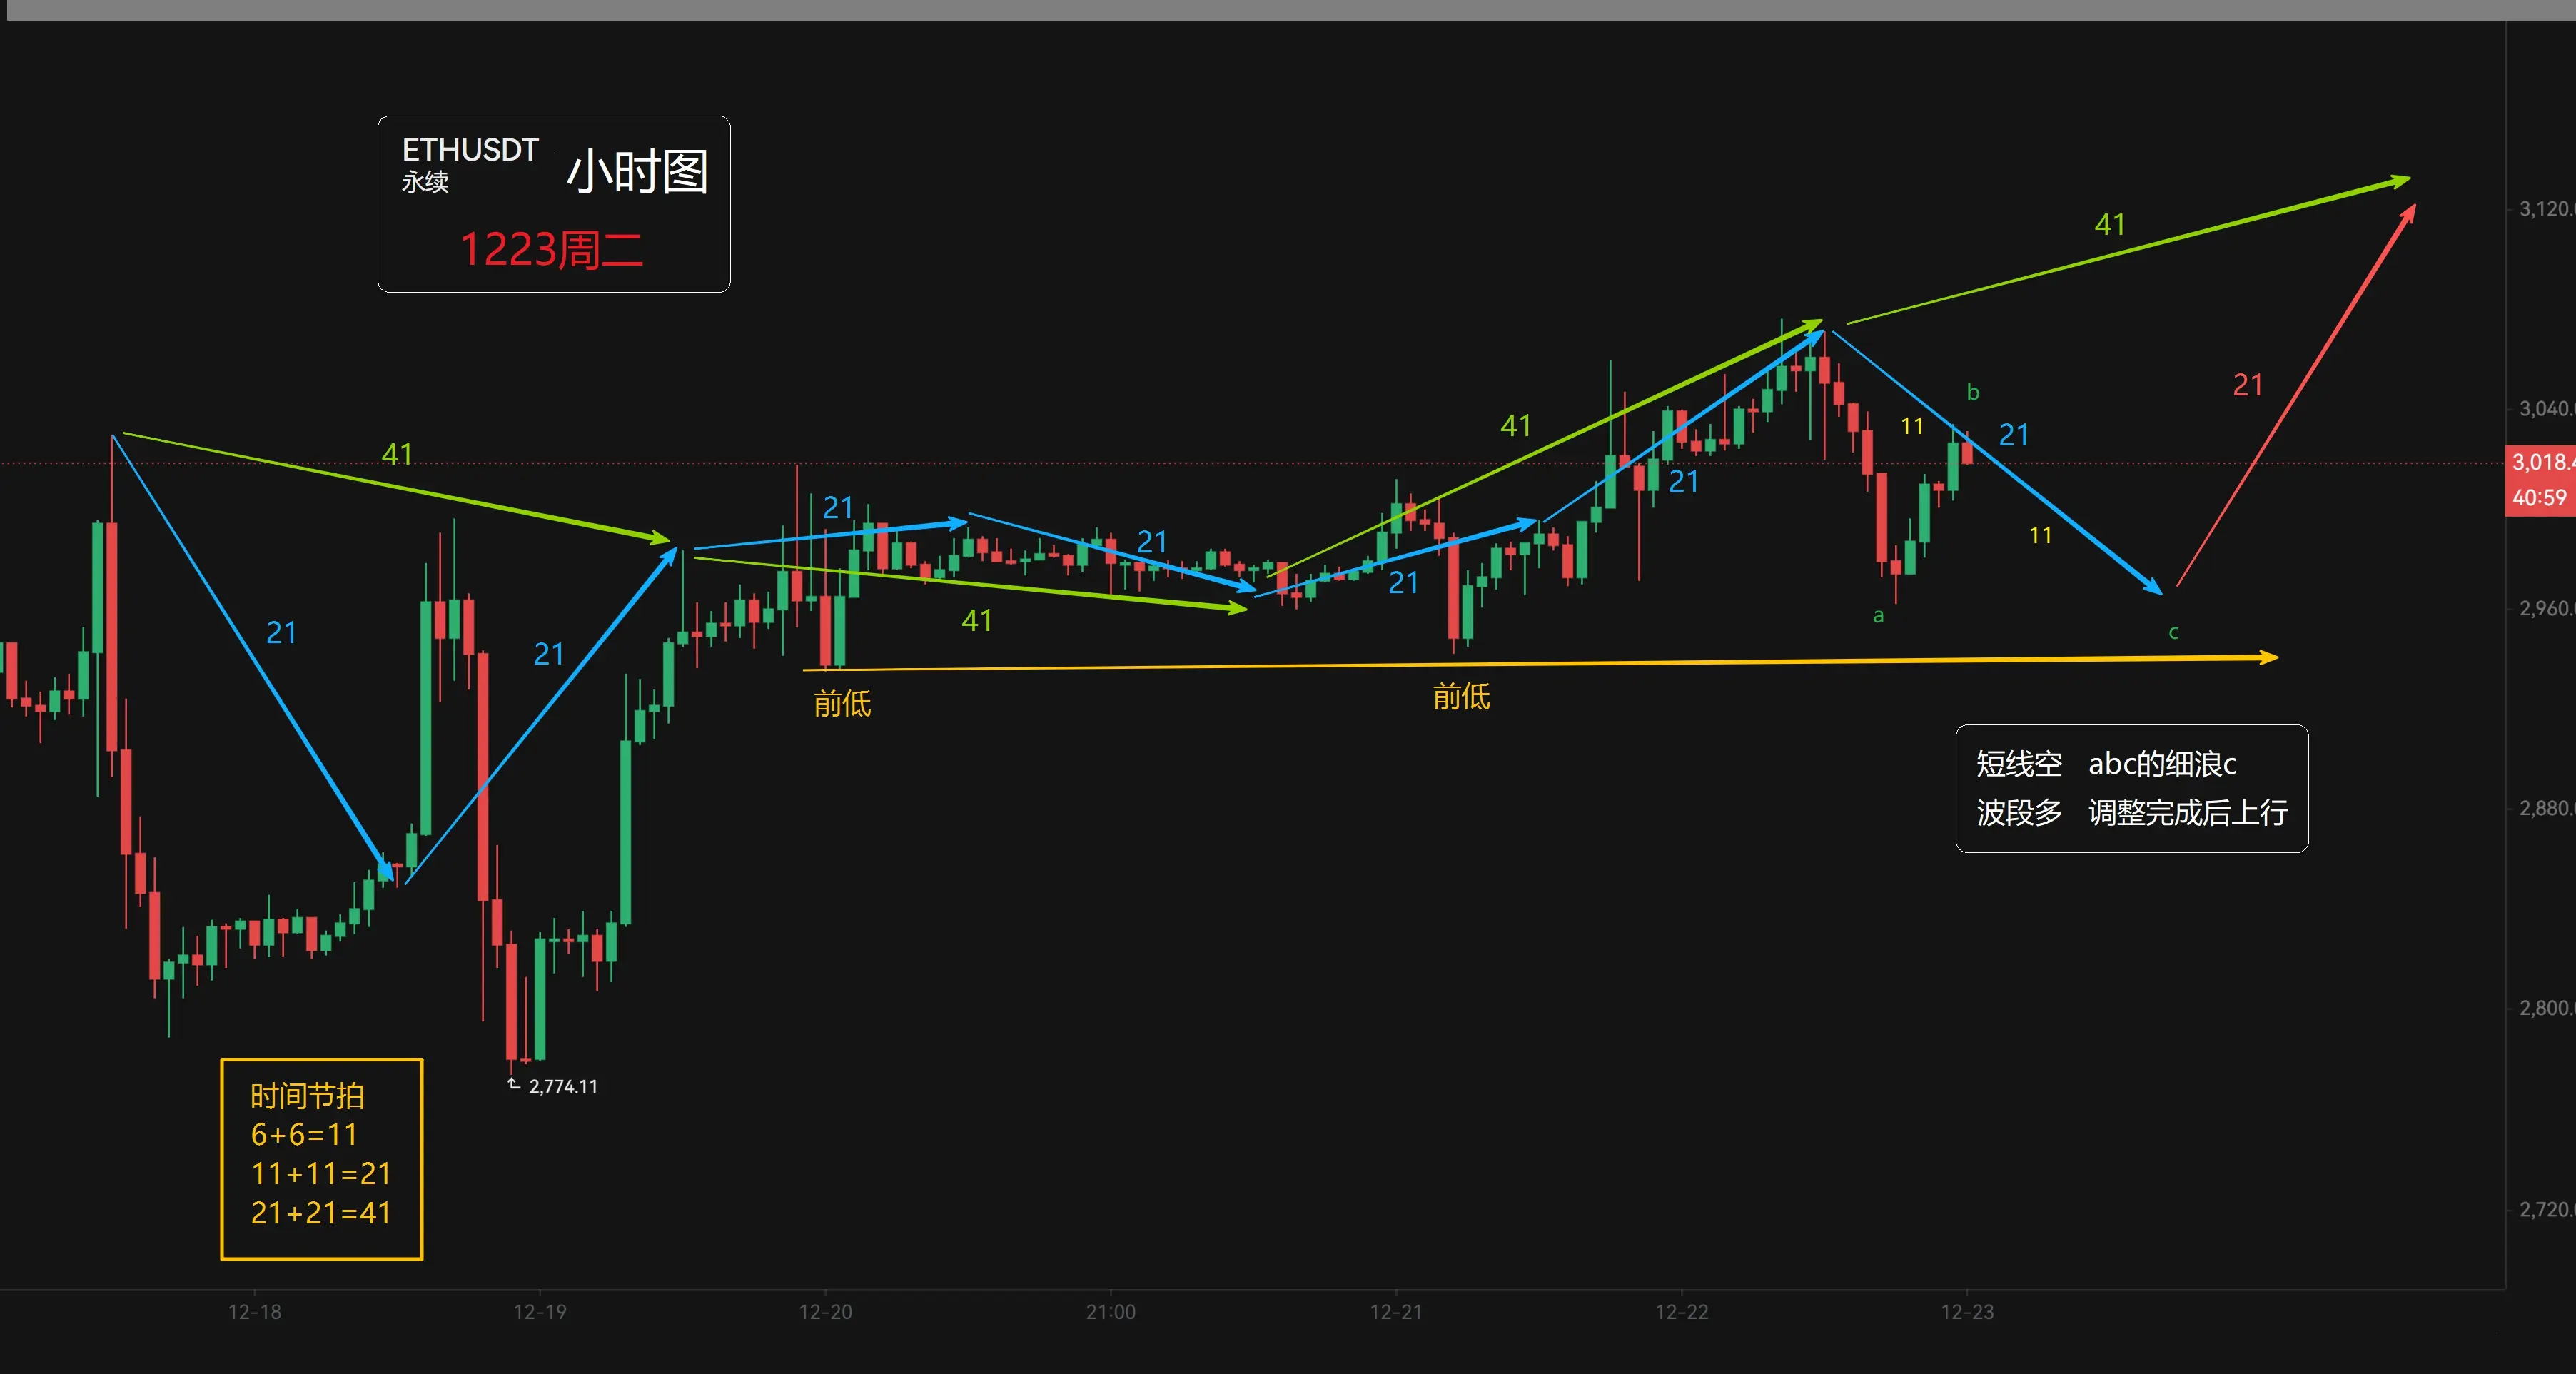Click the top-right green 41 arrow label
Viewport: 2576px width, 1374px height.
[x=2109, y=224]
